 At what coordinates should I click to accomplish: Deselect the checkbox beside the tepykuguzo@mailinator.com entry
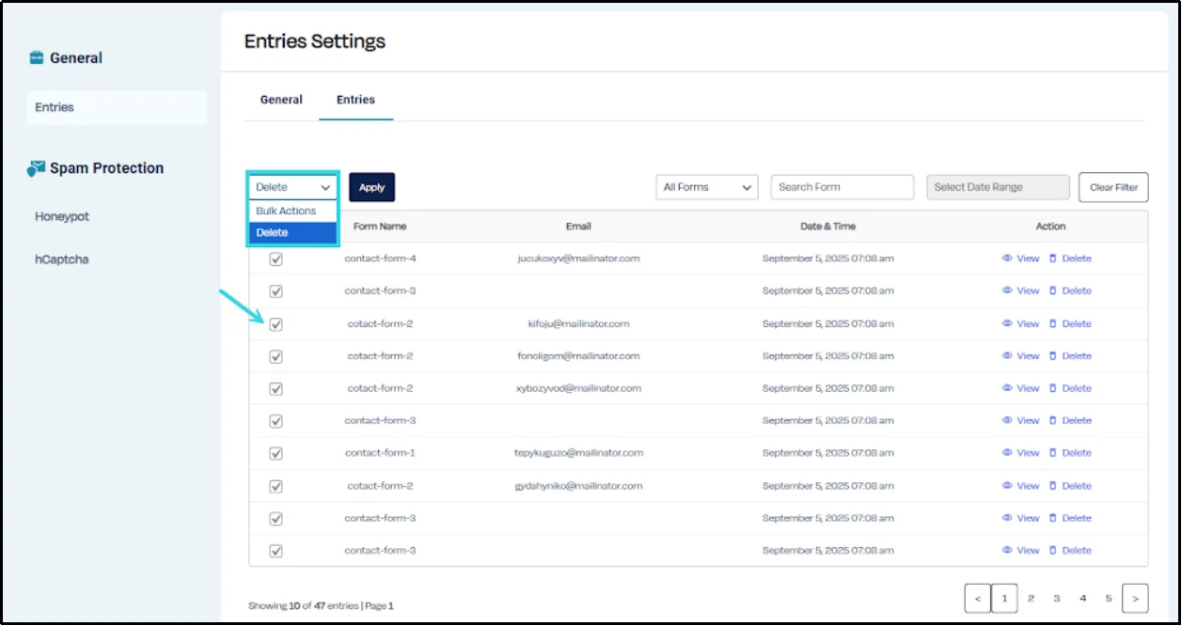[275, 453]
